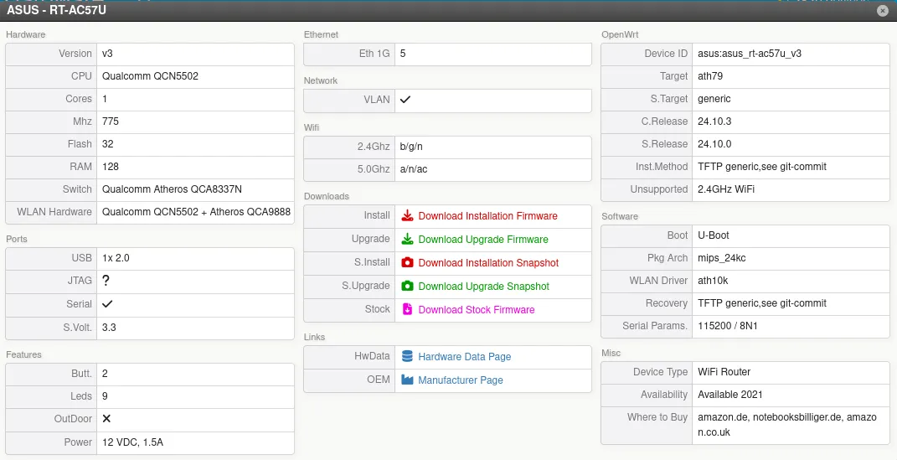The image size is (897, 460).
Task: Click the OutDoor cross mark indicator
Action: pyautogui.click(x=107, y=418)
